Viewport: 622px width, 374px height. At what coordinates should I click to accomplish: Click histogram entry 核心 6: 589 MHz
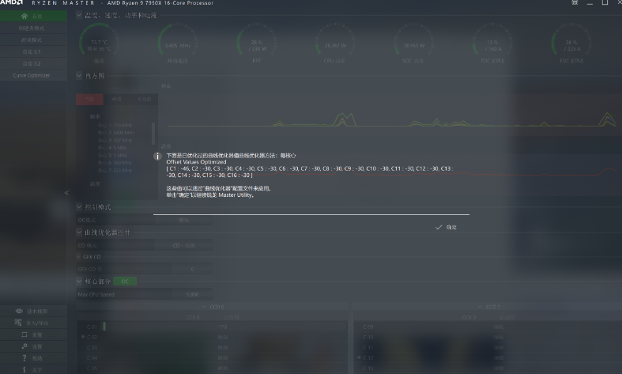115,163
